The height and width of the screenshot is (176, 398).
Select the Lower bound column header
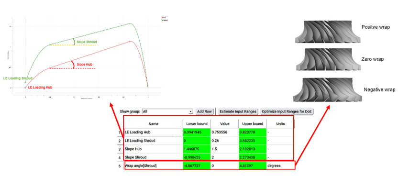197,124
